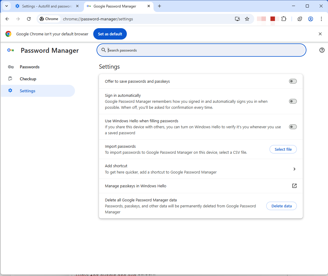This screenshot has width=328, height=276.
Task: Reload the current page
Action: tap(29, 19)
